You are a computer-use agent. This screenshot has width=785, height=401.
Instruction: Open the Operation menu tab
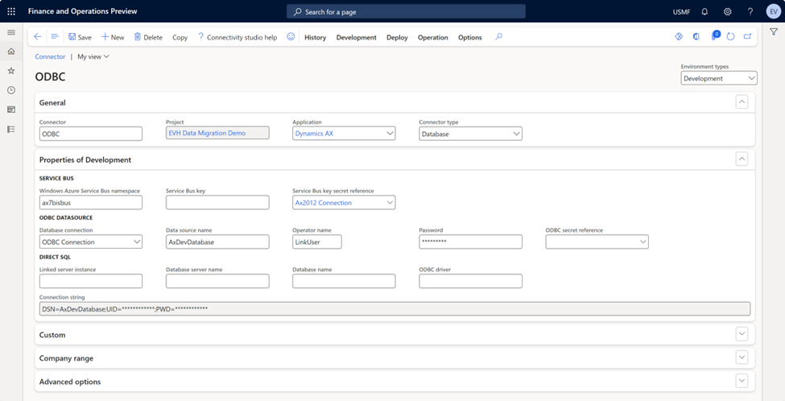pos(433,37)
